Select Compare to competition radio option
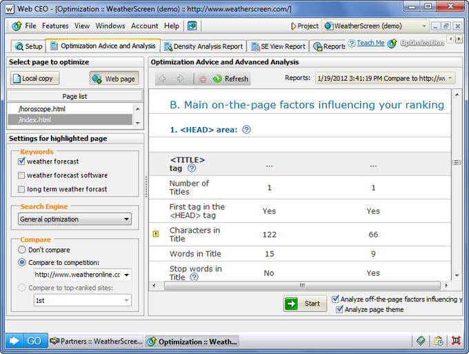 [22, 262]
